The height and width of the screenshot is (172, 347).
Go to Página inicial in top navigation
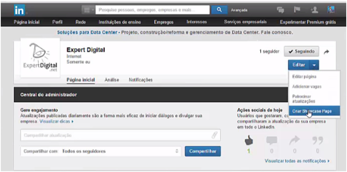[x=27, y=22]
